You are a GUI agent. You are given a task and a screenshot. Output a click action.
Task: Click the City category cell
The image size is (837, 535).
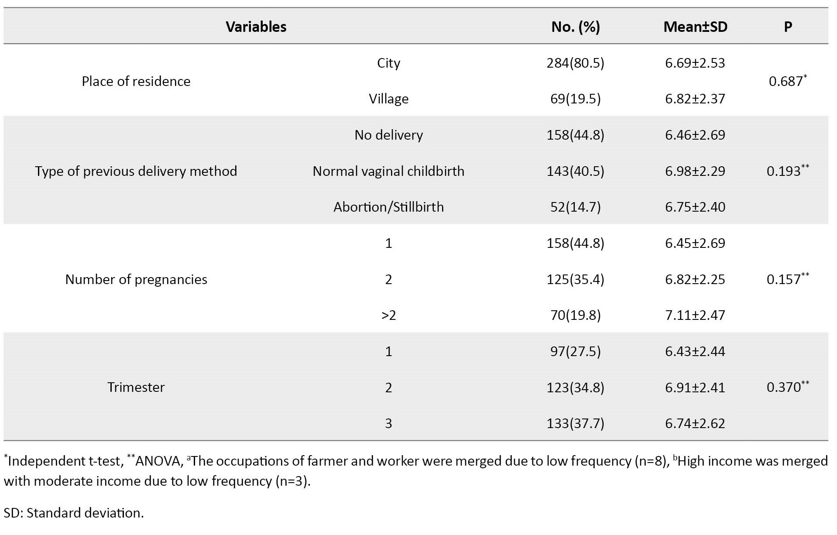tap(388, 63)
